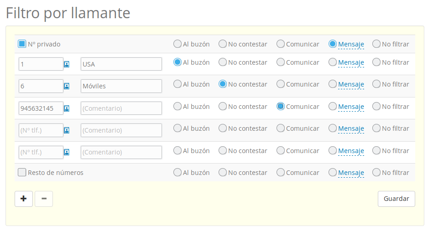Viewport: 428px width, 241px height.
Task: Select No filtrar for the USA row
Action: (376, 62)
